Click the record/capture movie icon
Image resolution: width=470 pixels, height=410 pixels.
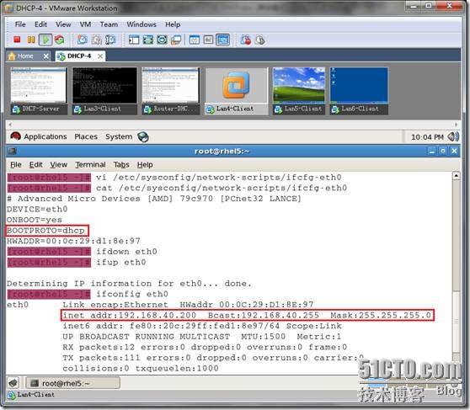pos(245,40)
